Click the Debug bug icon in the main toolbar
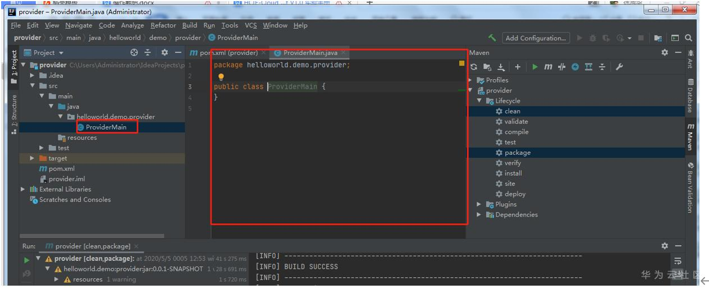The image size is (709, 289). [x=593, y=38]
